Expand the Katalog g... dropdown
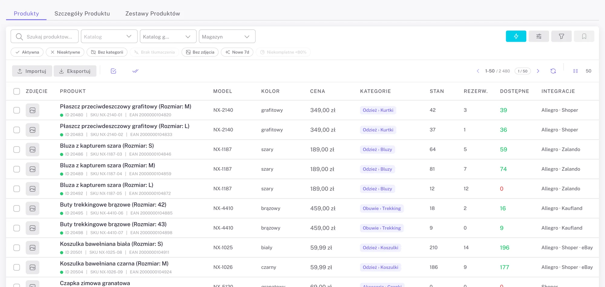Screen dimensions: 605x287 coord(168,37)
